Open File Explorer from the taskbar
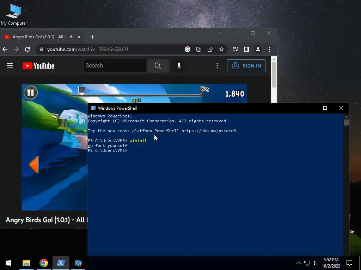 [x=26, y=263]
